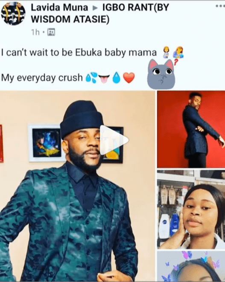Click the breastfeeding woman emoji
The height and width of the screenshot is (282, 225).
tap(166, 52)
